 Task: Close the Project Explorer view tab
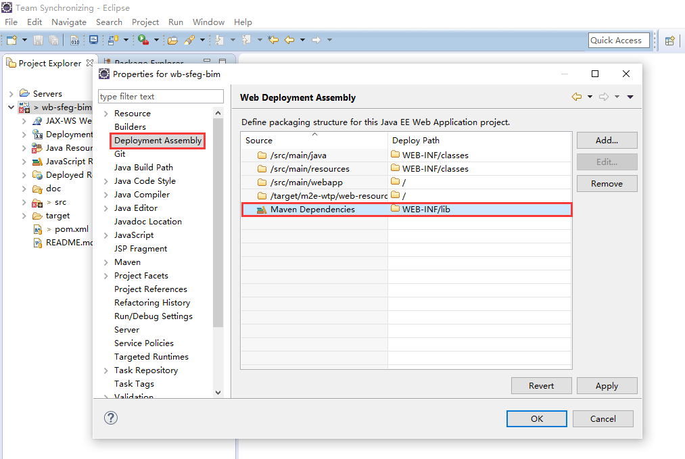pos(89,63)
